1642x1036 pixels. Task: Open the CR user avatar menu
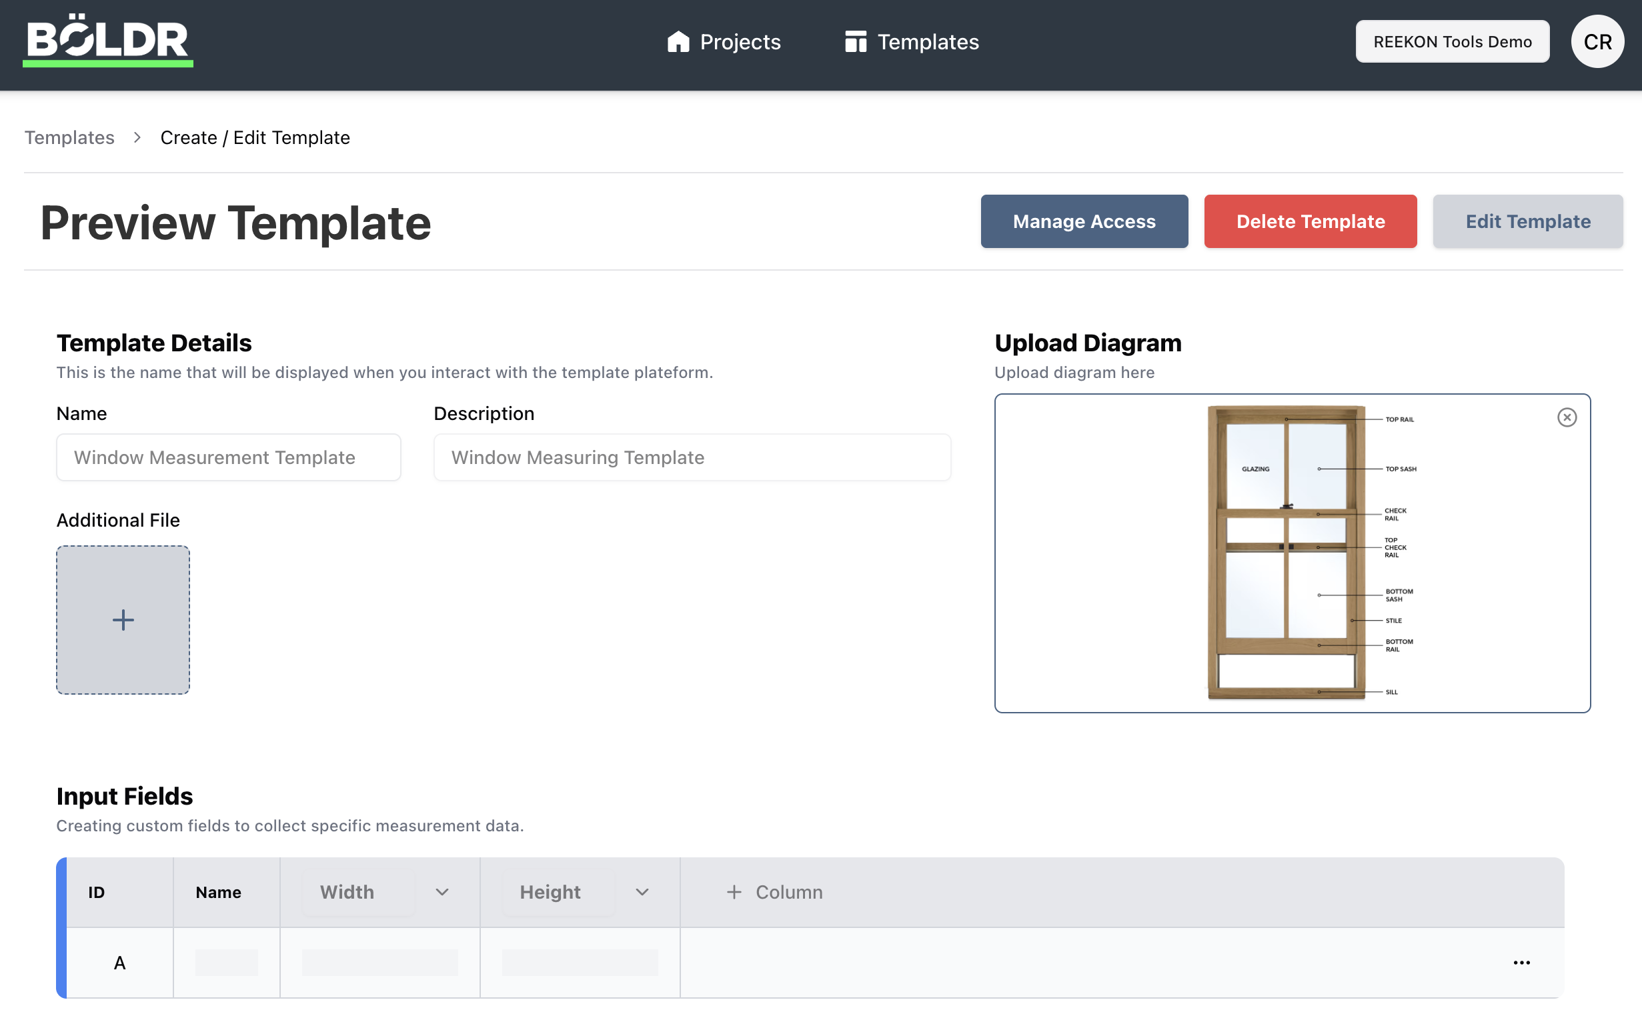click(x=1597, y=41)
